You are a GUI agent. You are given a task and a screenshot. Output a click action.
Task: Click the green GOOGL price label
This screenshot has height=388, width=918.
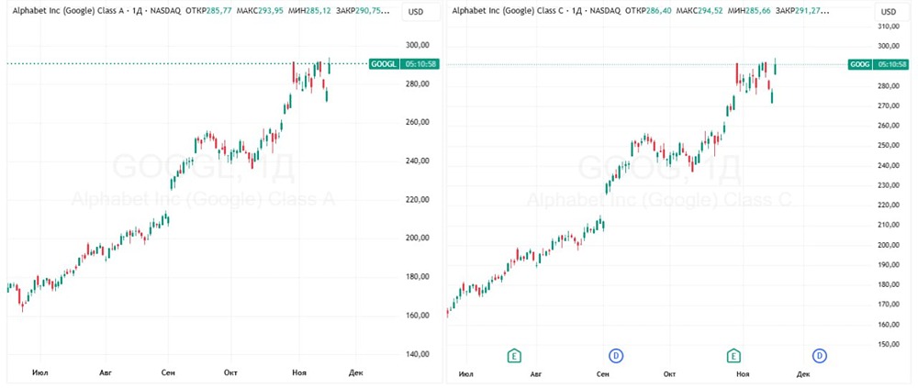383,63
